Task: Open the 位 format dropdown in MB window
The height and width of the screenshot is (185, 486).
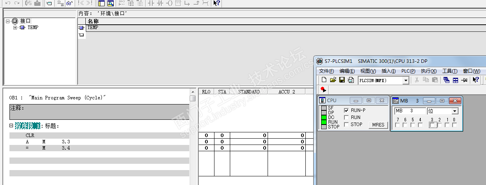Action: coord(455,111)
